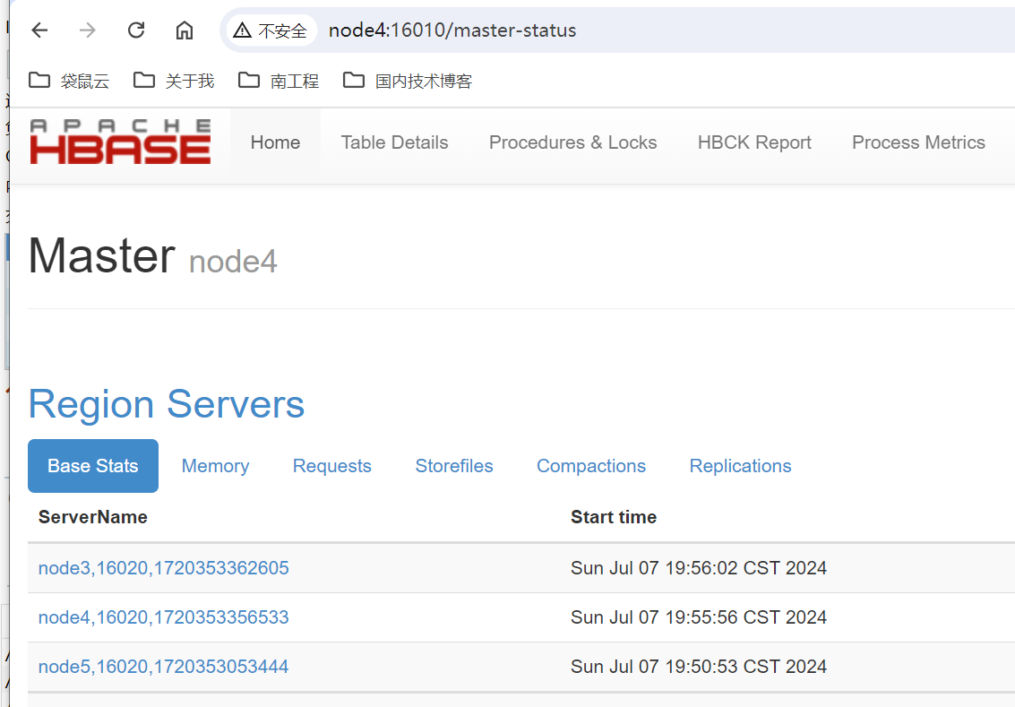Viewport: 1015px width, 707px height.
Task: Click start time Sun Jul 07 19:56:02 CST 2024
Action: click(x=699, y=568)
